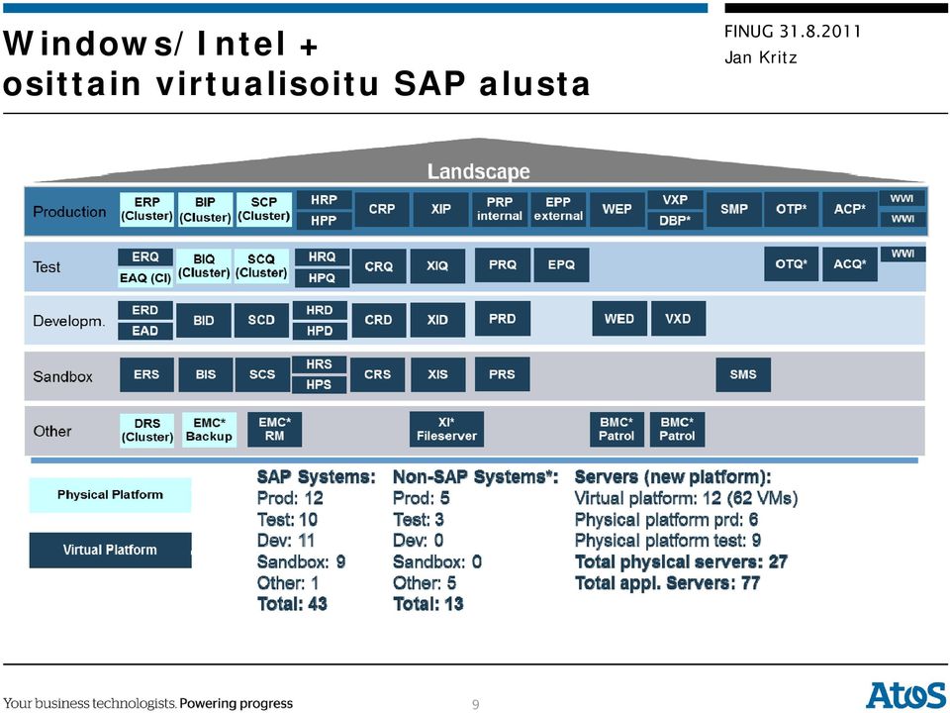Select the OTP* box
The image size is (950, 713).
pyautogui.click(x=792, y=209)
